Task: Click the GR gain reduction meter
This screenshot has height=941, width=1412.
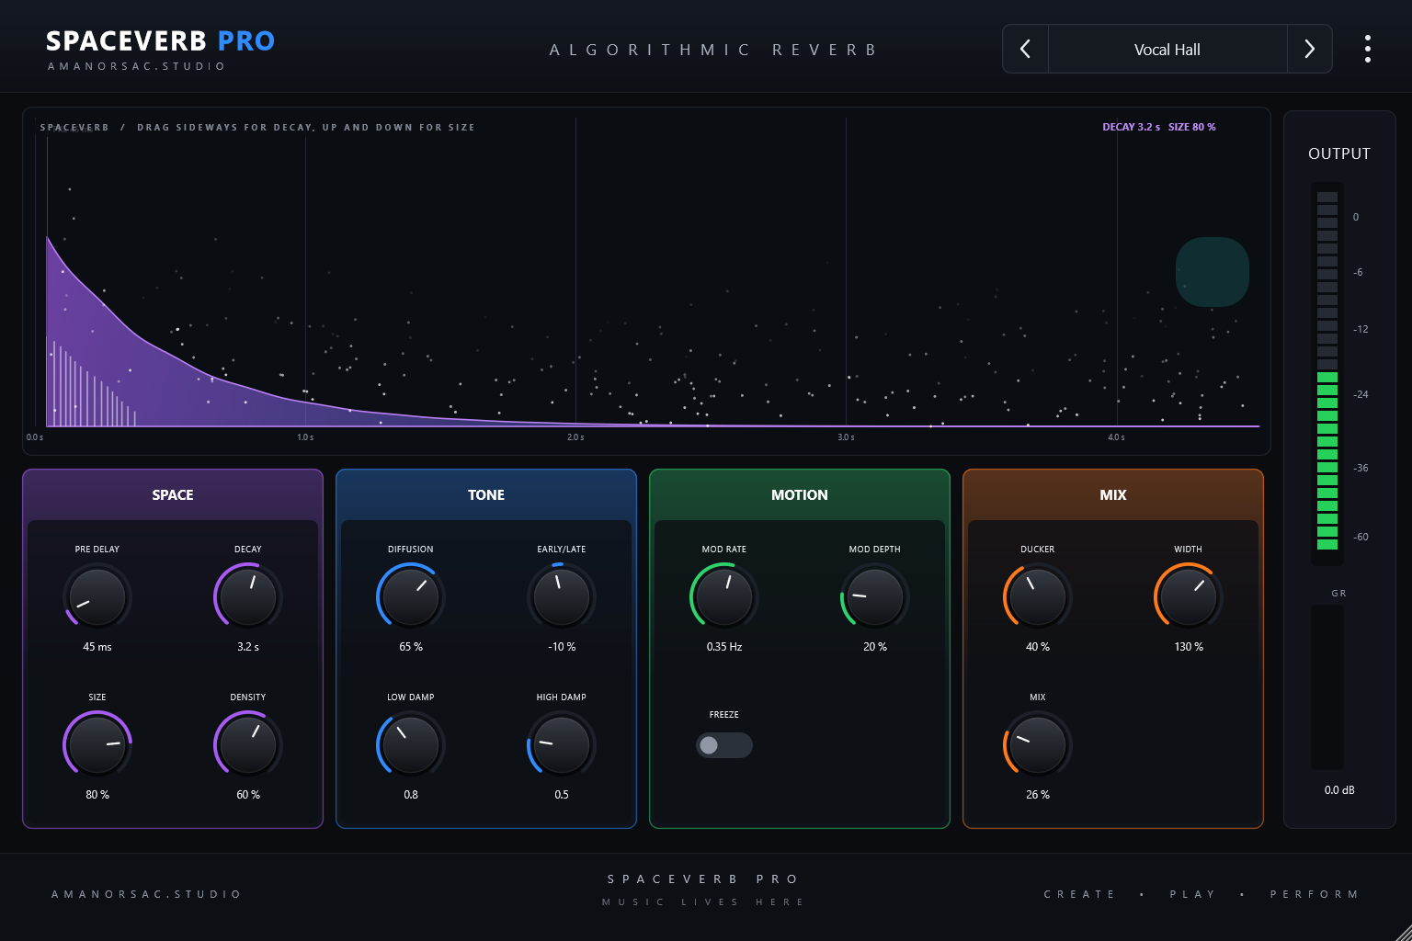Action: 1327,686
